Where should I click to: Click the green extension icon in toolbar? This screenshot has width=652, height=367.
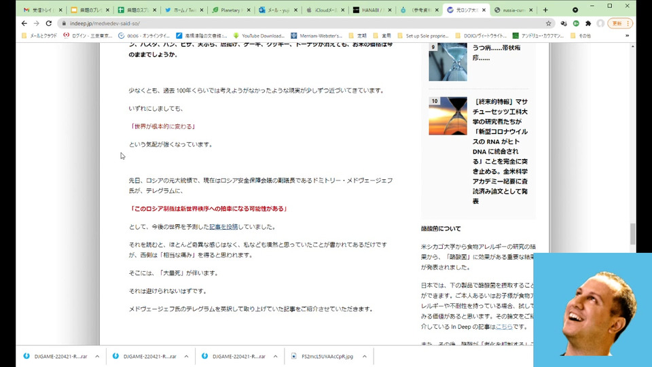(576, 23)
